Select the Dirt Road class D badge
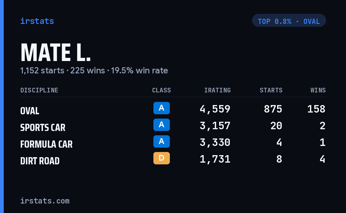 (161, 158)
